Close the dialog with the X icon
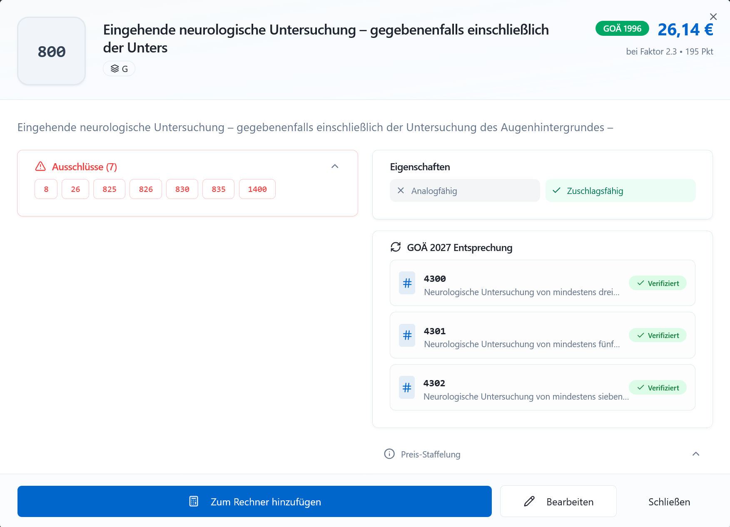The image size is (730, 527). coord(713,17)
